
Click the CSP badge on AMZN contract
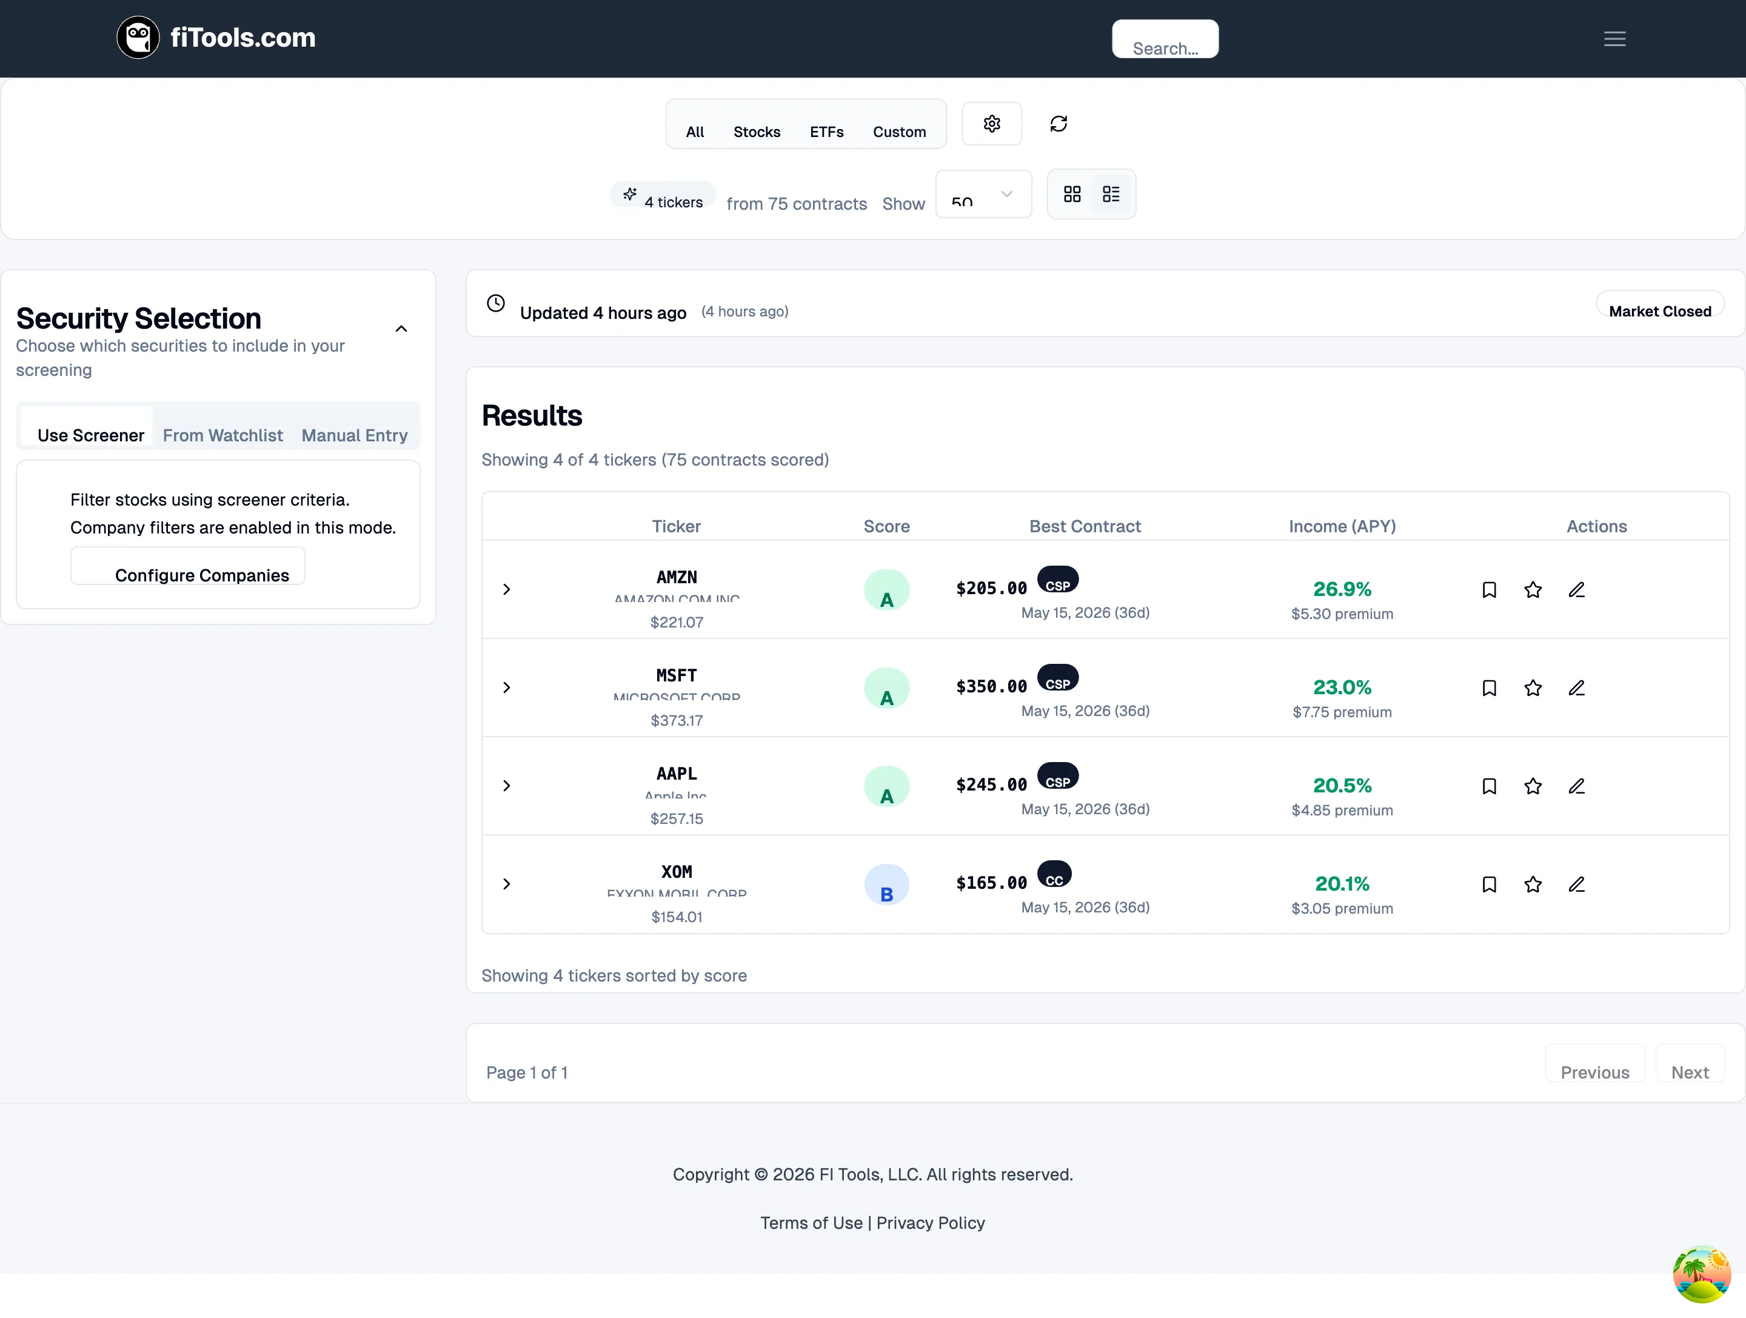point(1058,580)
